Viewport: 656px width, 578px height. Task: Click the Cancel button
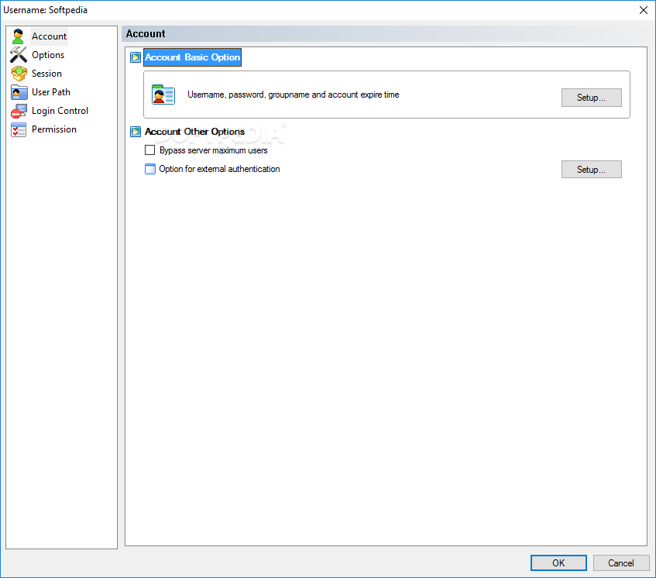[x=621, y=563]
